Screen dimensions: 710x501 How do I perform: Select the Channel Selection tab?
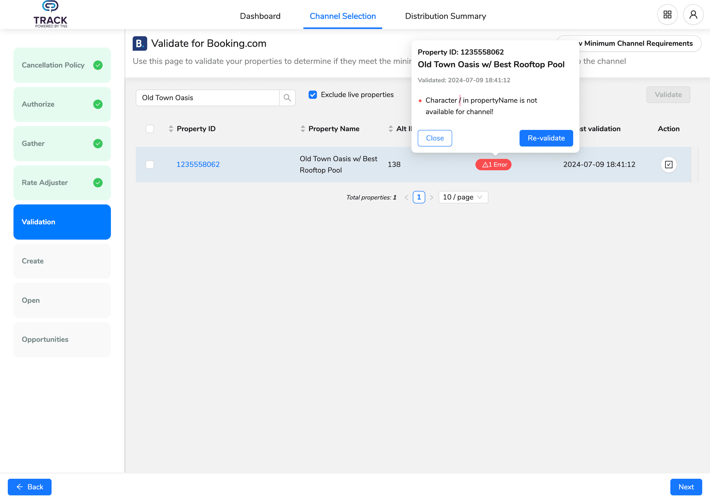pyautogui.click(x=343, y=16)
